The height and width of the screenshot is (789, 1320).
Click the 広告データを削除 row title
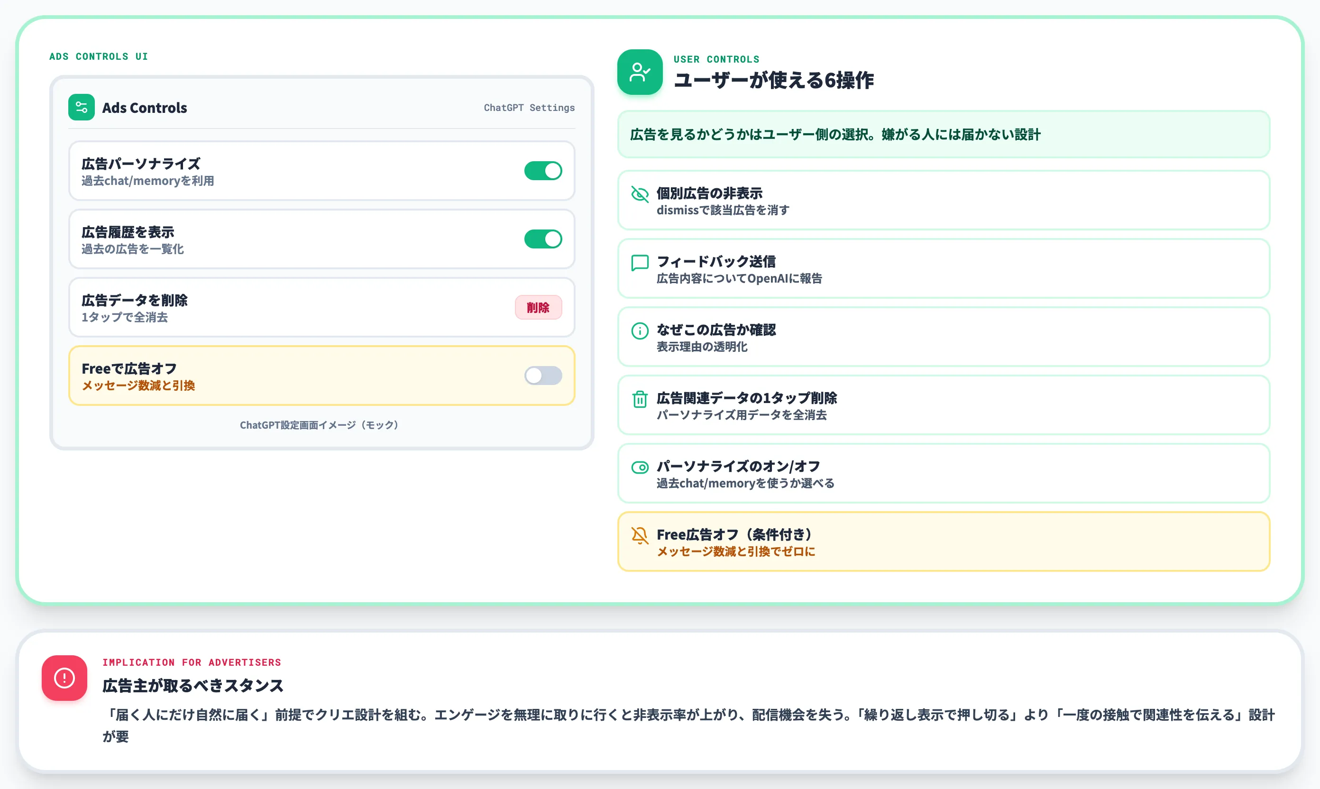(135, 300)
